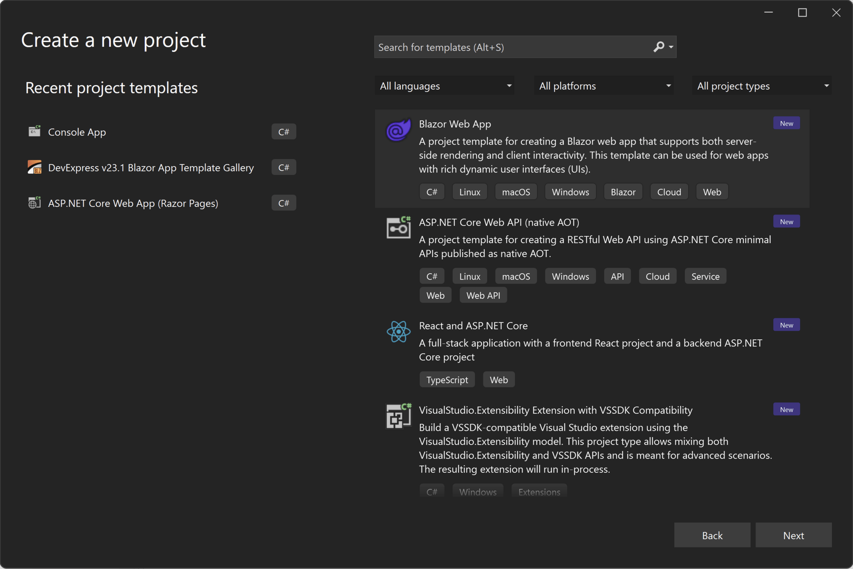Open the All languages dropdown
Screen dimensions: 853x569
(445, 86)
